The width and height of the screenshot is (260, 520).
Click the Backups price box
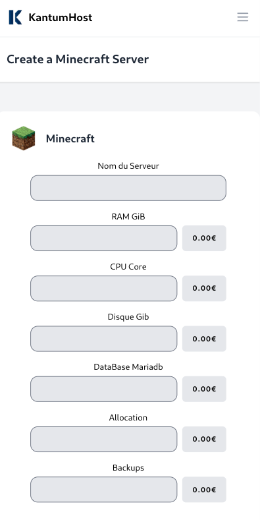pos(204,490)
